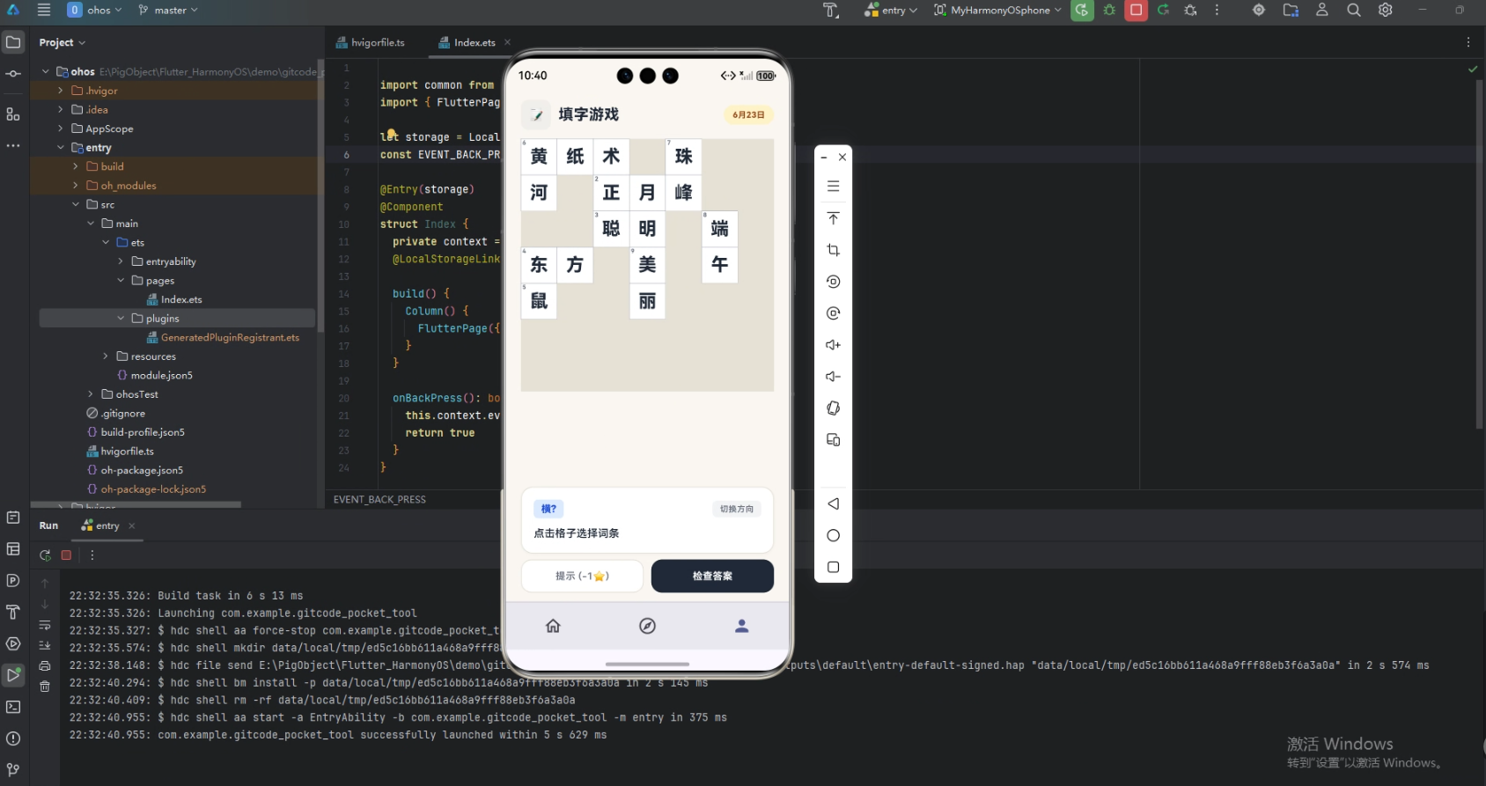The width and height of the screenshot is (1486, 786).
Task: Select Index.ets in project tree
Action: pyautogui.click(x=174, y=299)
